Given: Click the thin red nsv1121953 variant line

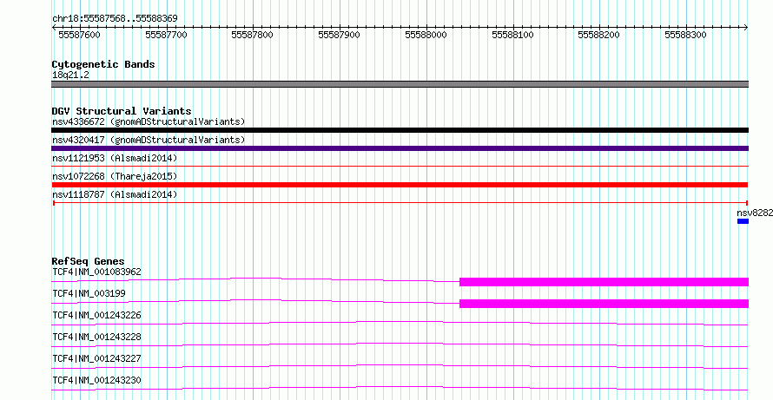Looking at the screenshot, I should click(x=400, y=167).
